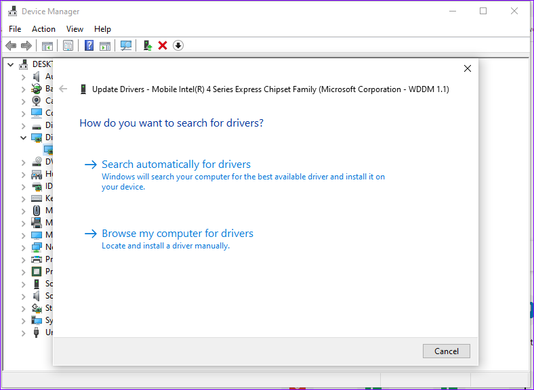
Task: Click the Forward arrow in Device Manager toolbar
Action: pos(26,45)
